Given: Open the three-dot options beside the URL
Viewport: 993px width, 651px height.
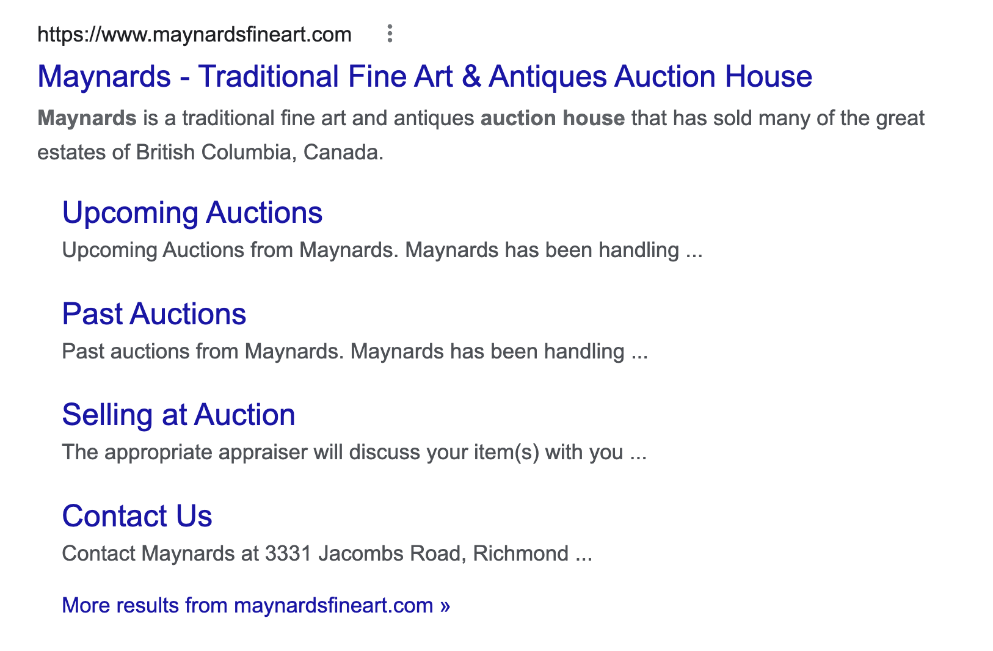Looking at the screenshot, I should pyautogui.click(x=390, y=34).
